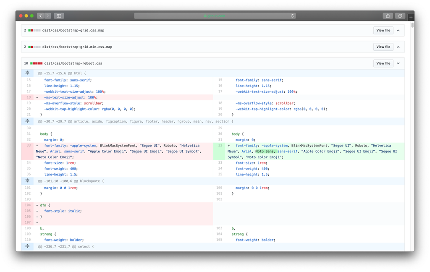Open dist/css/bootstrap-grid.css.map file name
Image resolution: width=430 pixels, height=272 pixels.
point(73,31)
